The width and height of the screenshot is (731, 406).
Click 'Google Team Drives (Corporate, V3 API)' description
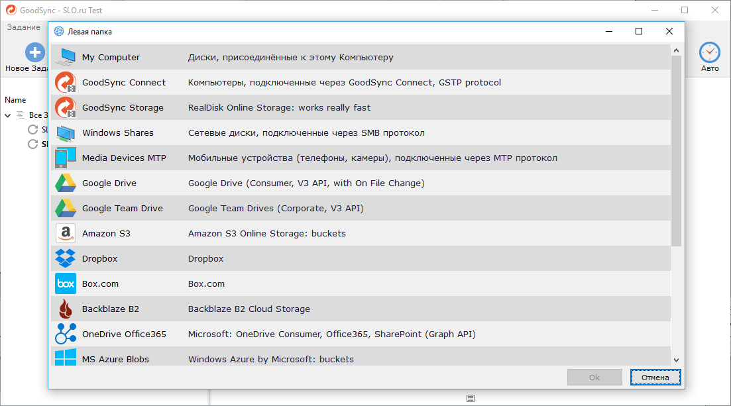pyautogui.click(x=276, y=209)
